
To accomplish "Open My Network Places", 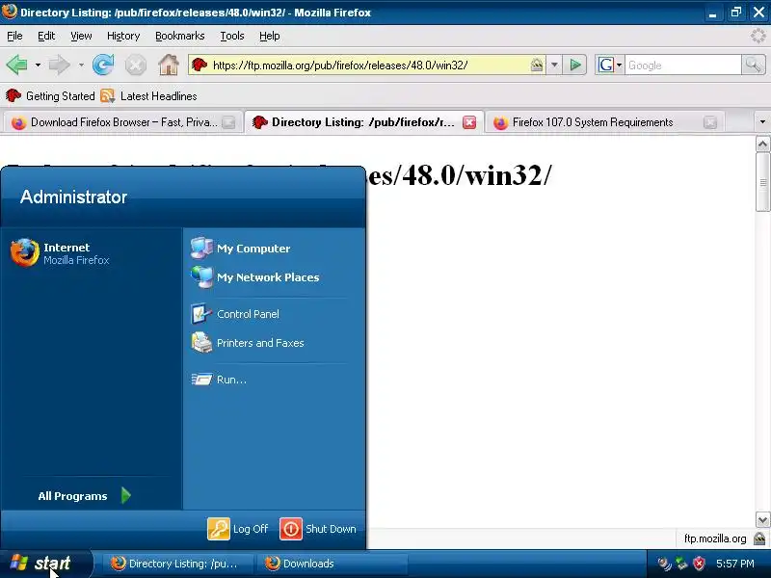I will click(255, 277).
